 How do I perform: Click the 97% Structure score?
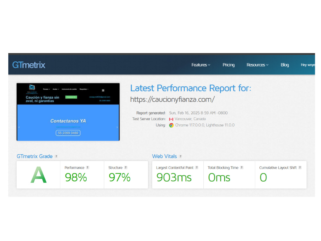[119, 177]
